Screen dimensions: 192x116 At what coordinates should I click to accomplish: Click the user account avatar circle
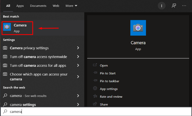click(161, 6)
